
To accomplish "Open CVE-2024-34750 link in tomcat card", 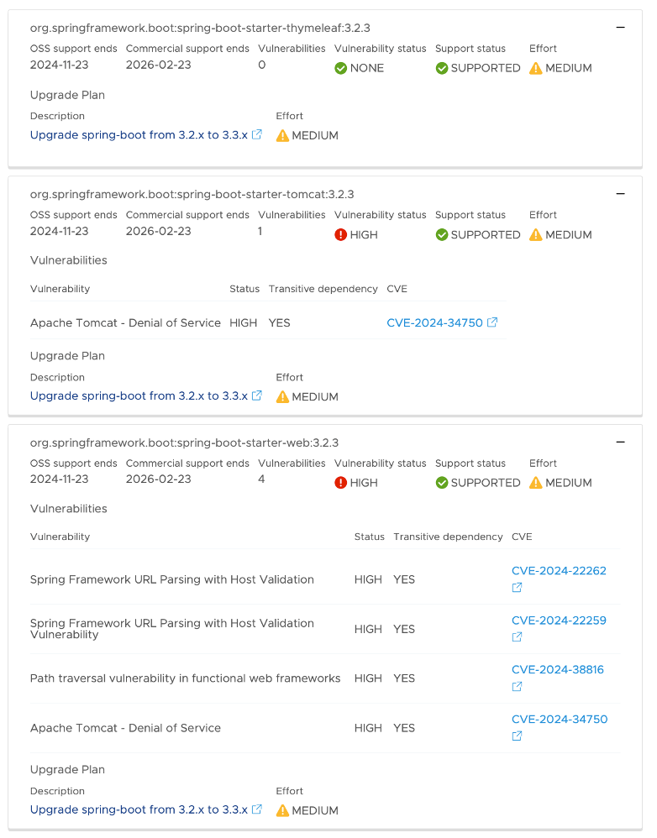I will point(434,322).
